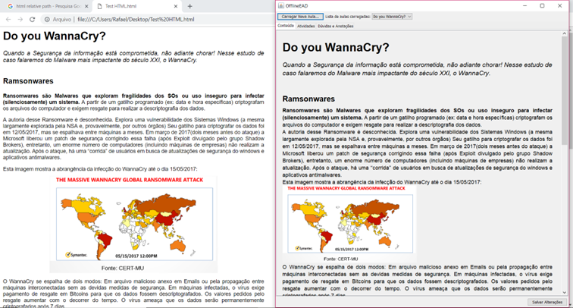The height and width of the screenshot is (308, 573).
Task: Switch to the Atividades tab
Action: coord(306,26)
